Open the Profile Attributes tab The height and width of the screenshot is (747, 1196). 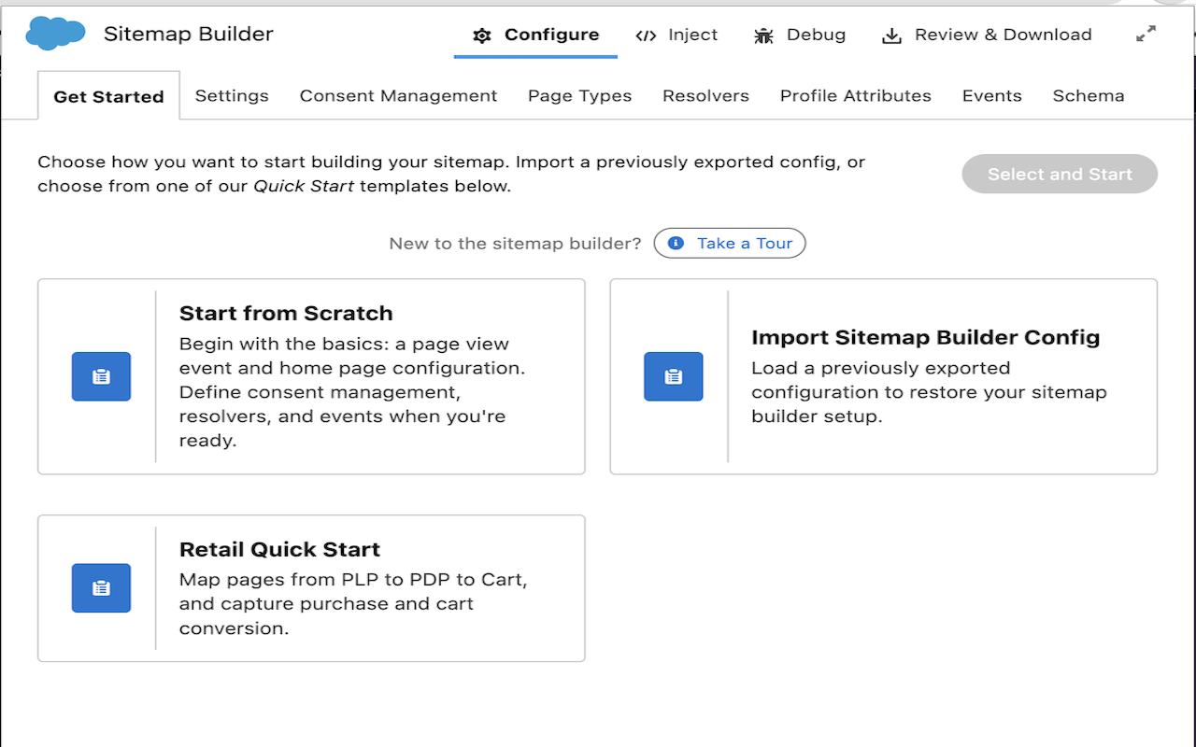click(856, 95)
